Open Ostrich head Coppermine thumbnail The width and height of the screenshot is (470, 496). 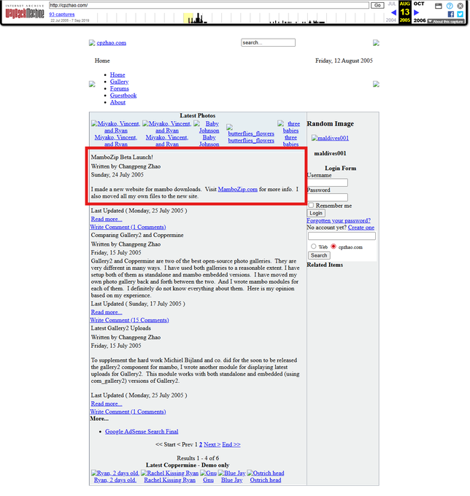266,473
